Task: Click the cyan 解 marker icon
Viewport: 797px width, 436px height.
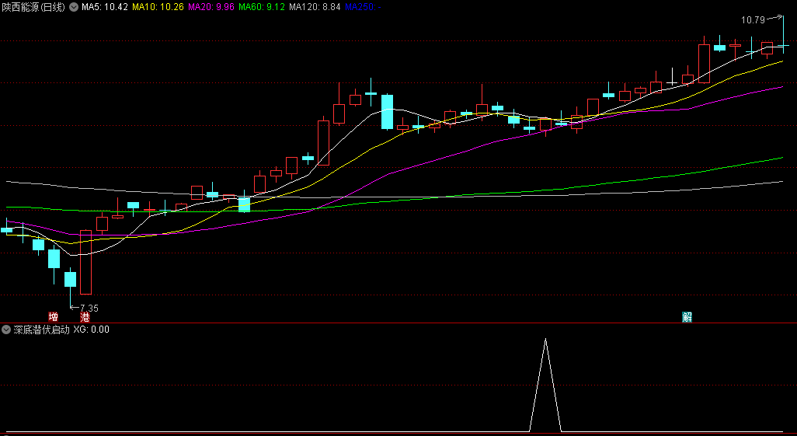Action: (x=687, y=317)
